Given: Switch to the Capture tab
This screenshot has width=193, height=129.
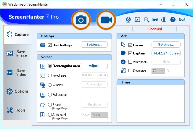Looking at the screenshot, I should (x=17, y=35).
